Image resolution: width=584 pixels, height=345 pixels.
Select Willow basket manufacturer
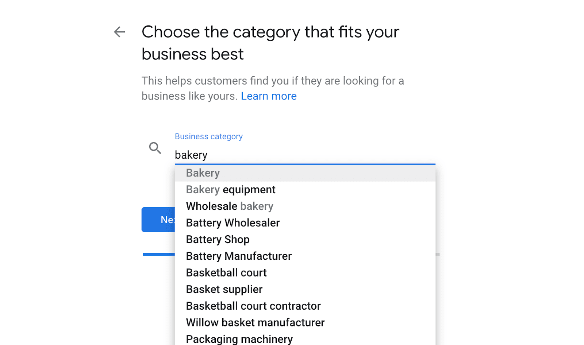click(255, 323)
